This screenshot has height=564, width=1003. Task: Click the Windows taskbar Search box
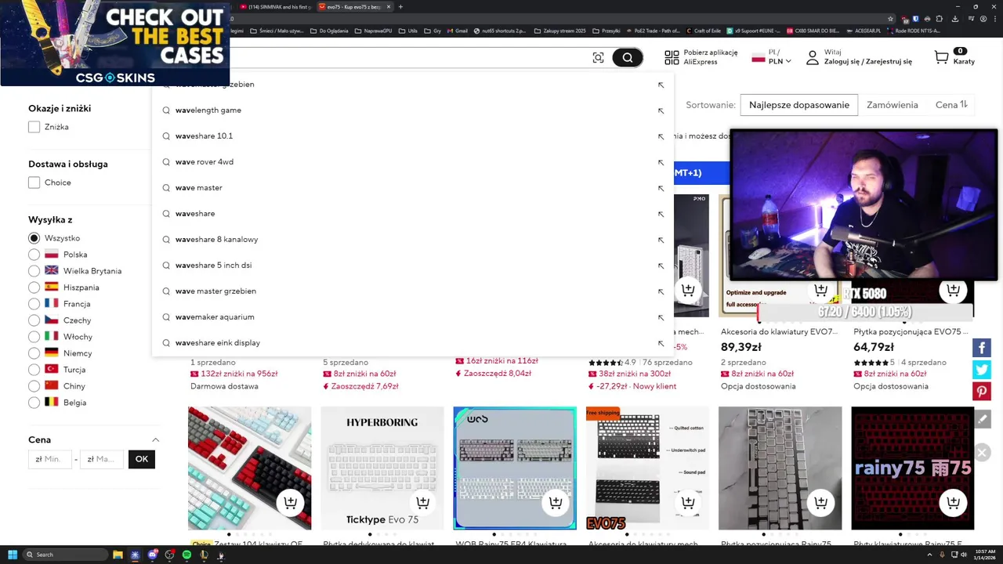pyautogui.click(x=64, y=555)
